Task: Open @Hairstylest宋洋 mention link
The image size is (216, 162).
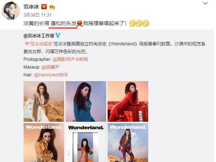Action: (51, 75)
